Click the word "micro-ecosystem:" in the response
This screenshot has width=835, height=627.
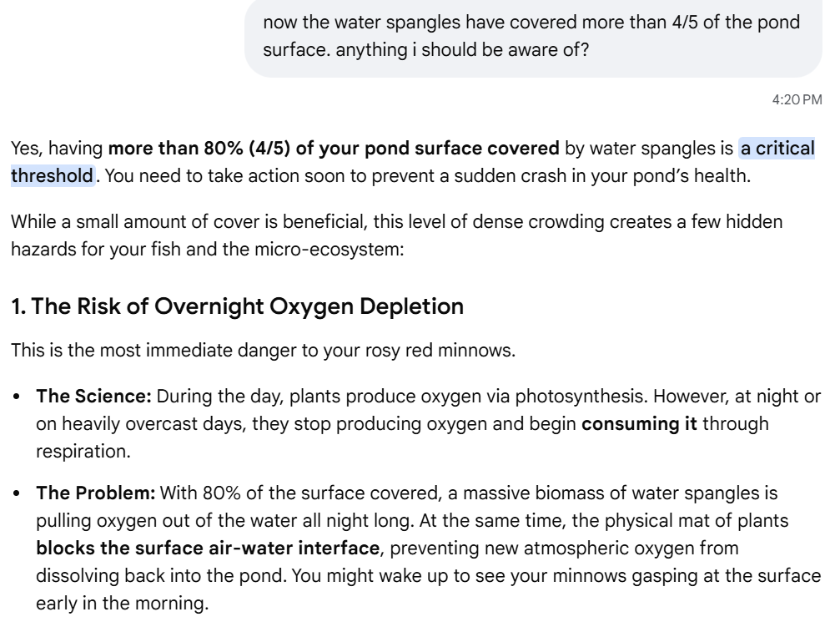329,250
